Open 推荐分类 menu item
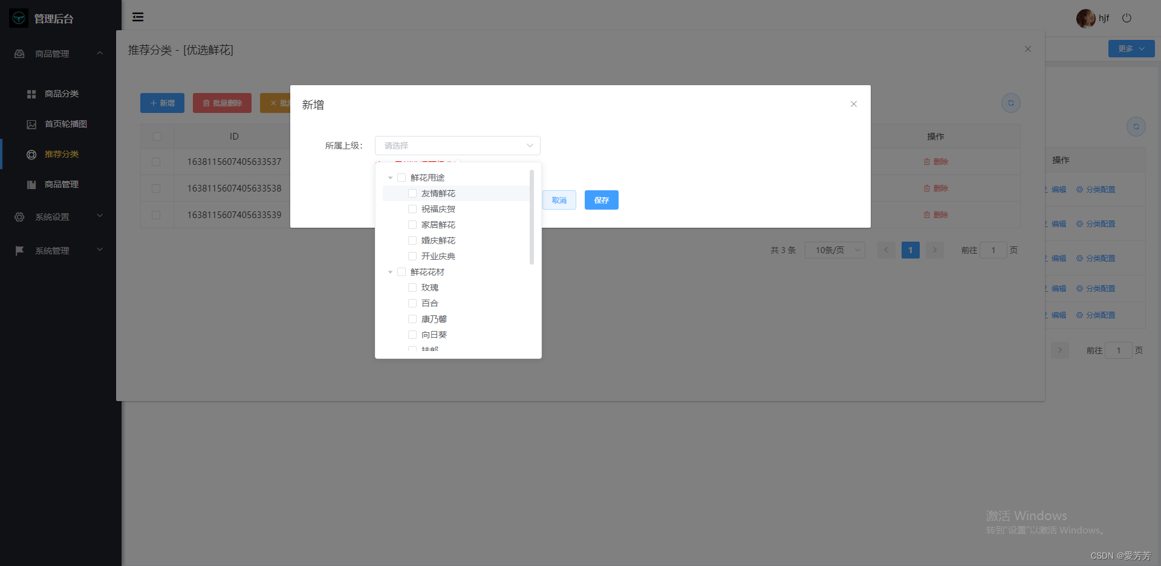The width and height of the screenshot is (1161, 566). (x=60, y=154)
